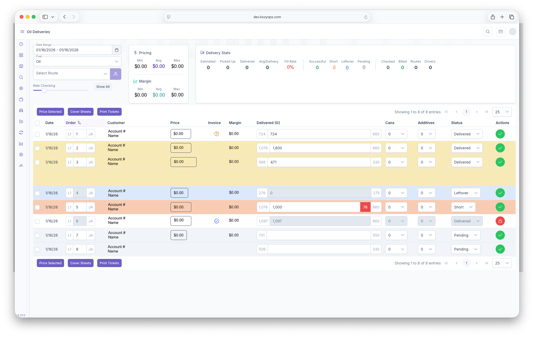Viewport: 534px width, 337px height.
Task: Select the checkbox for order 8 row
Action: click(37, 249)
